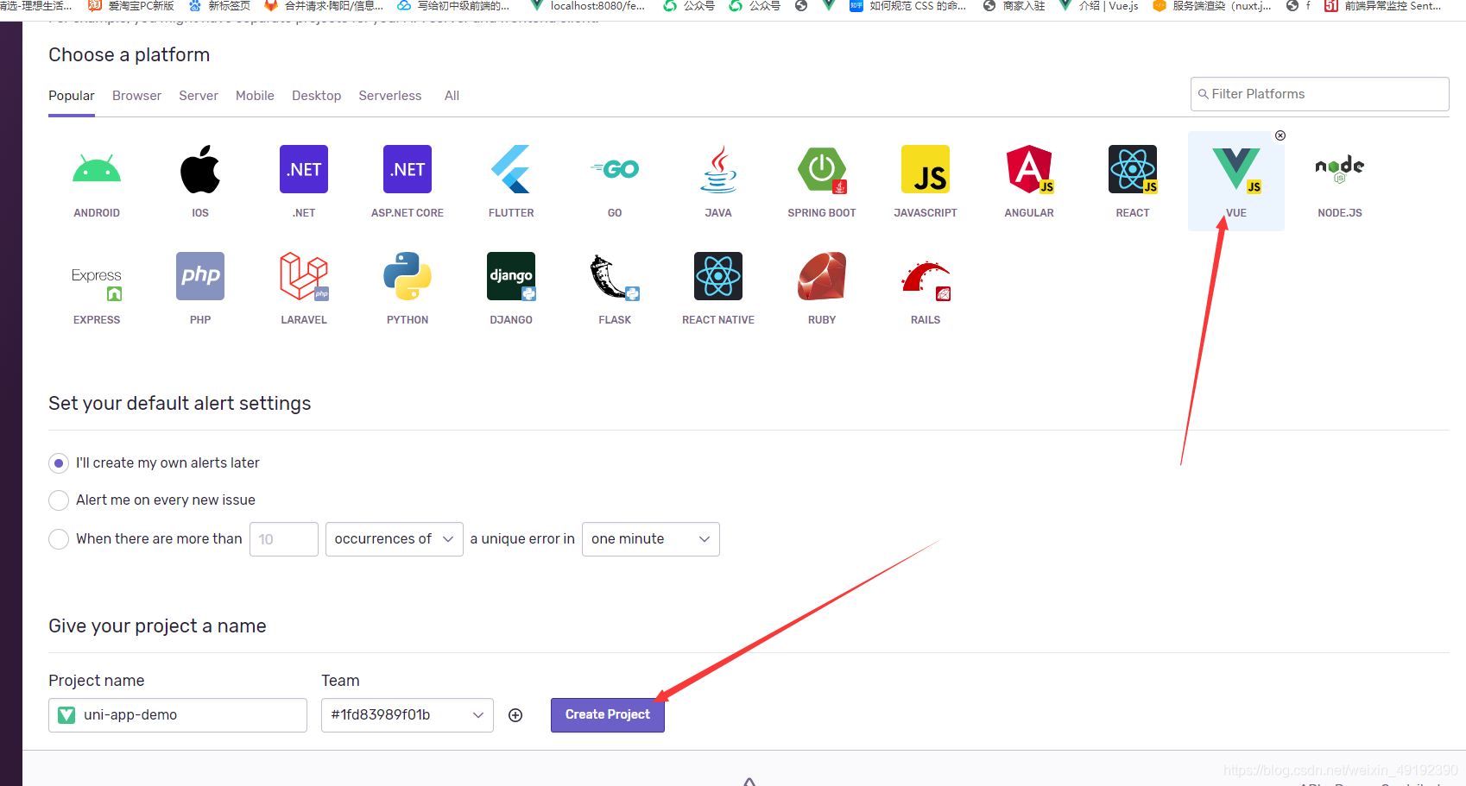Pick the React platform icon

[x=1133, y=169]
